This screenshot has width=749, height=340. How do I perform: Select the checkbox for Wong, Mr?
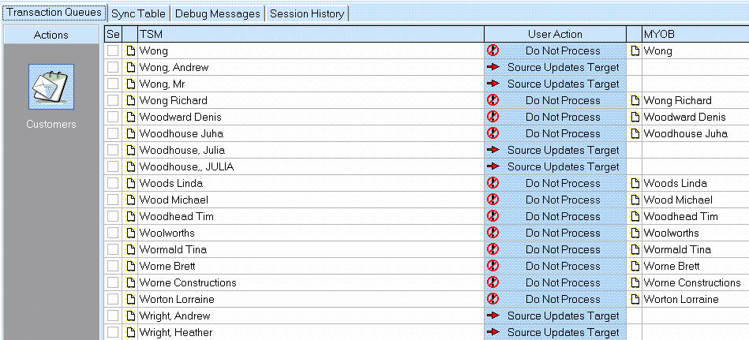(x=113, y=84)
